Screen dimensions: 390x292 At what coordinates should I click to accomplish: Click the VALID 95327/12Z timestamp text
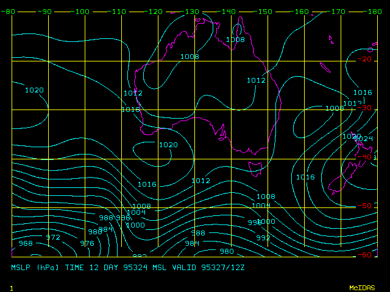(x=209, y=268)
